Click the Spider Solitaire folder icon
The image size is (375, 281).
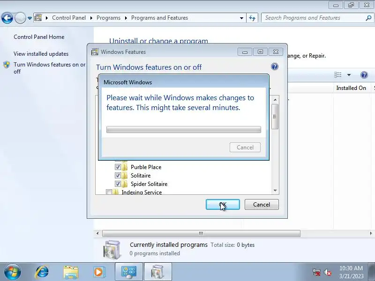tap(124, 184)
